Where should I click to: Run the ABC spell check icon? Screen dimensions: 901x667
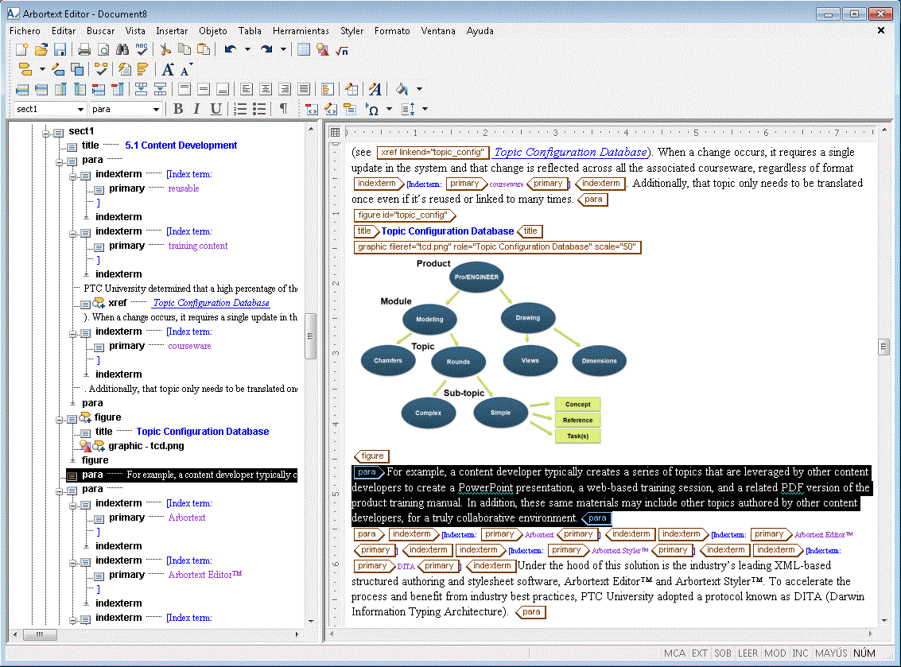tap(142, 50)
